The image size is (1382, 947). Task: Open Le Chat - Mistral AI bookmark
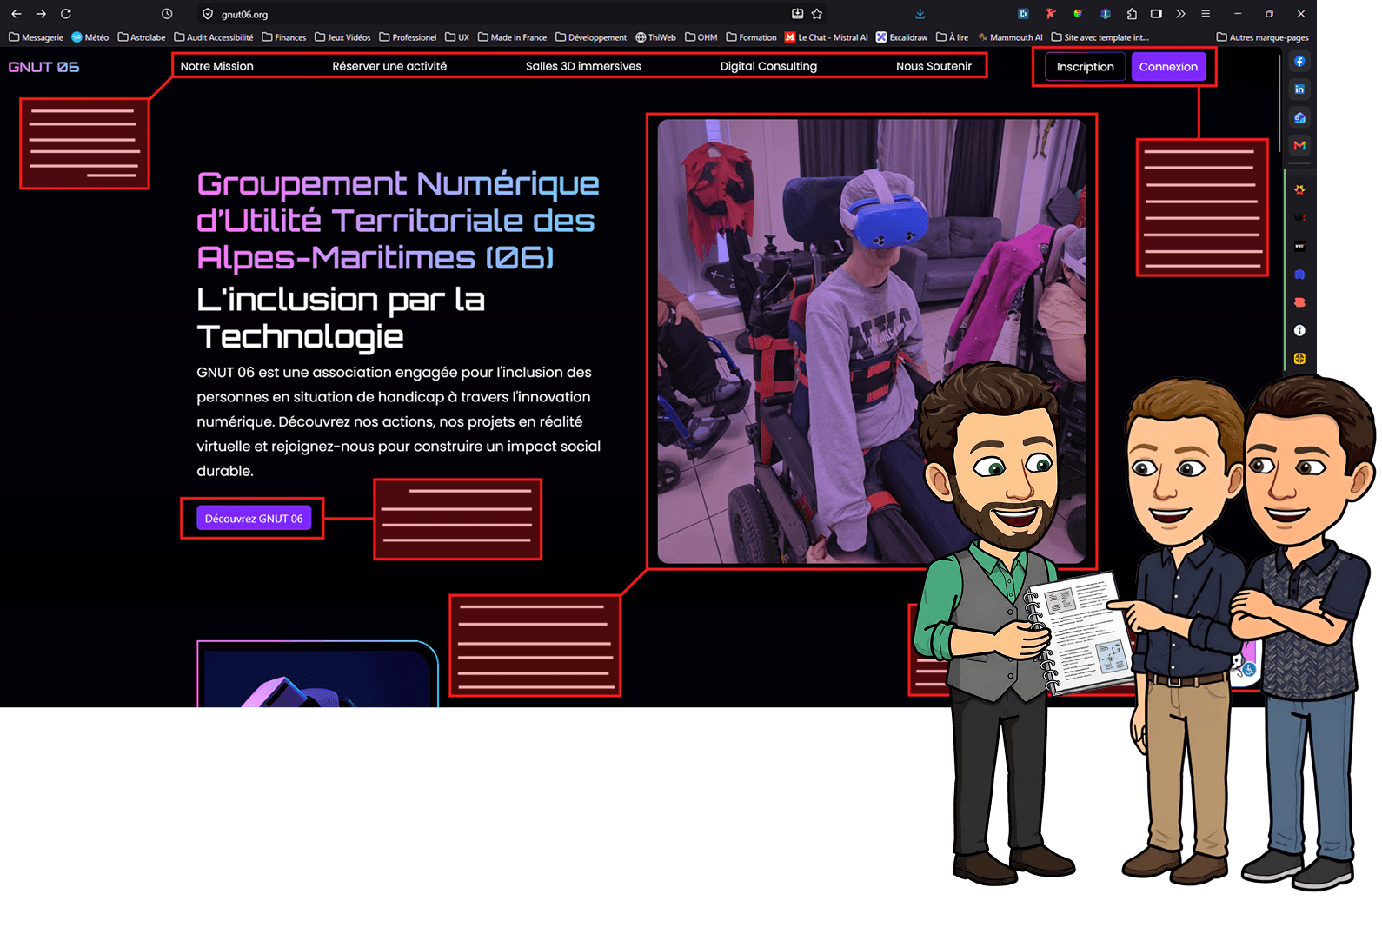click(x=827, y=37)
